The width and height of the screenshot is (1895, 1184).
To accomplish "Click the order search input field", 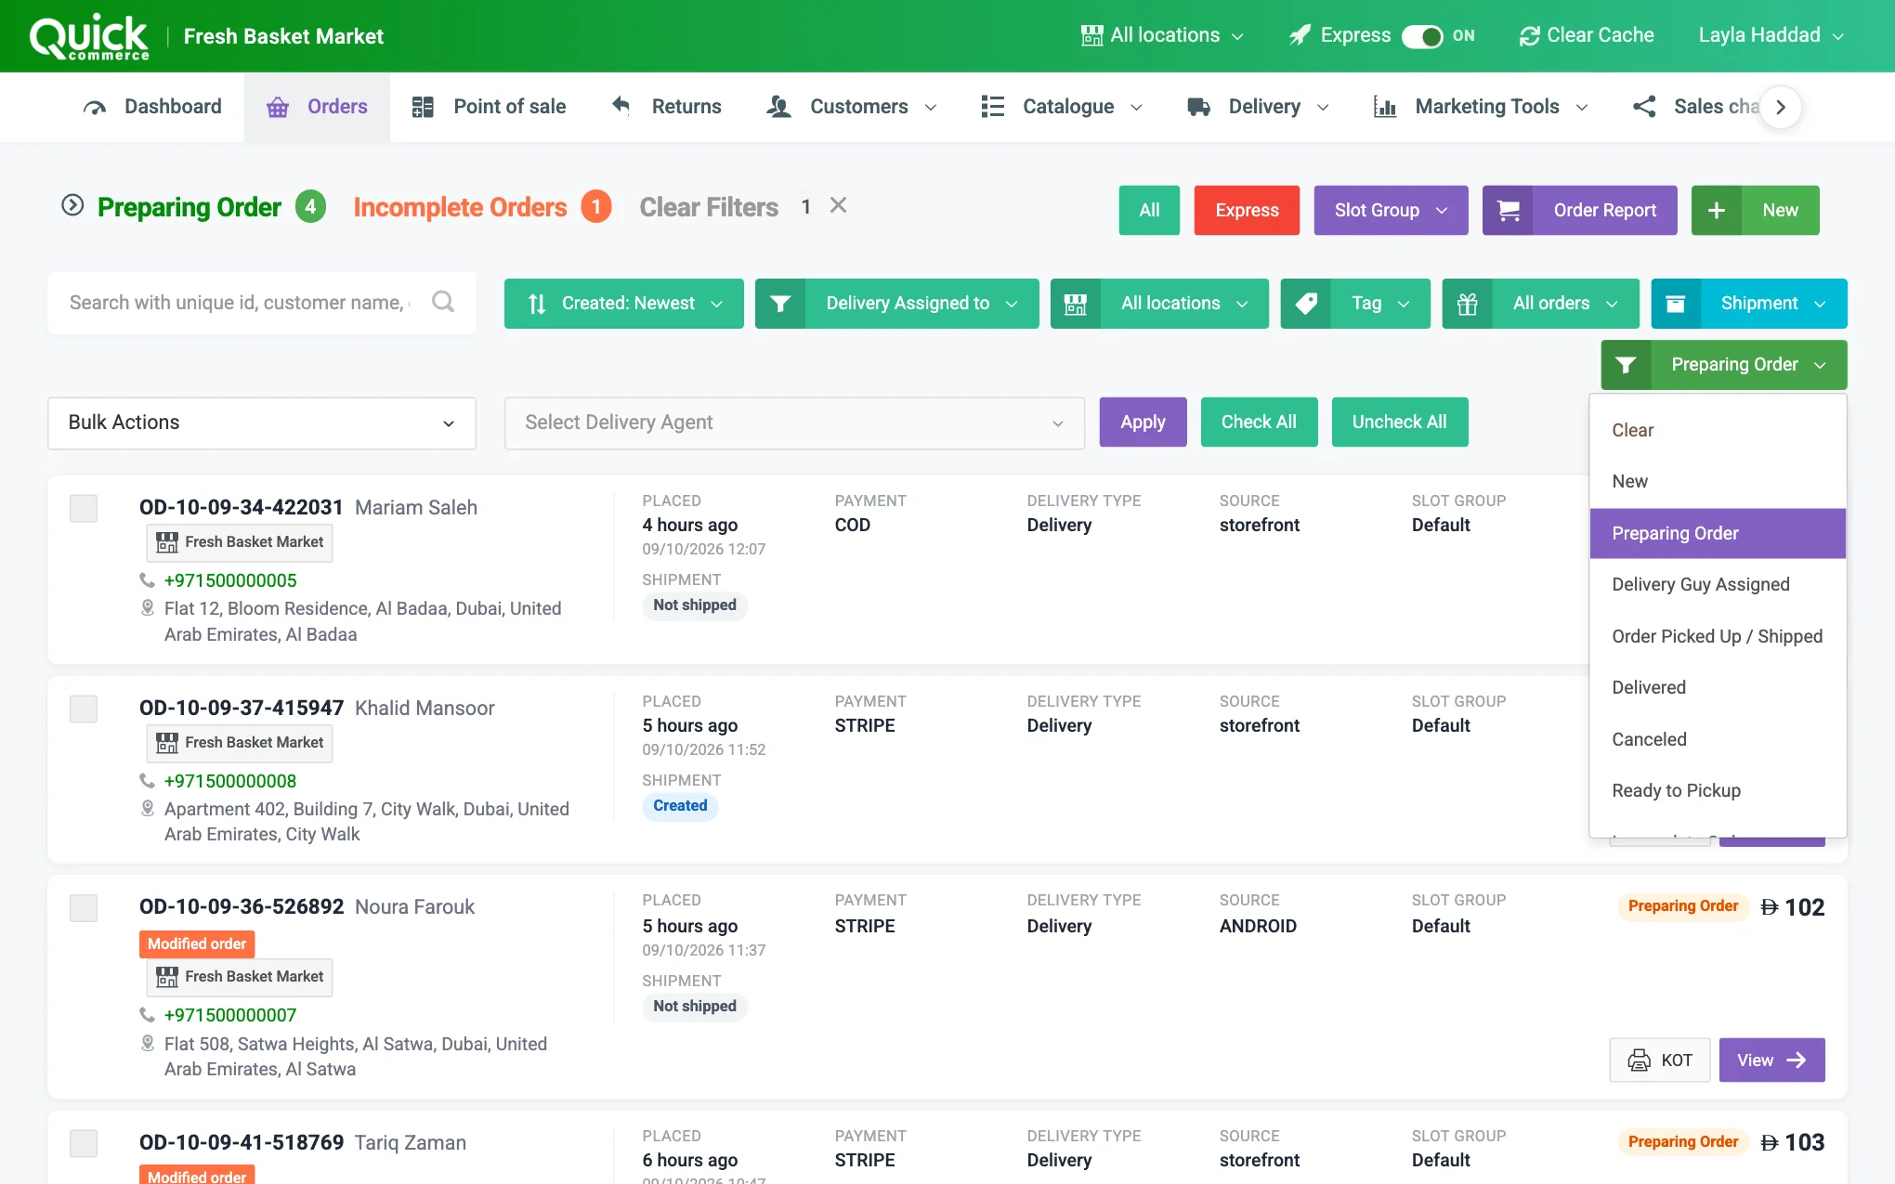I will pos(240,303).
